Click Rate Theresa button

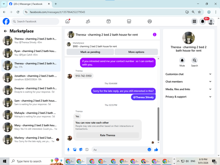click(x=107, y=135)
